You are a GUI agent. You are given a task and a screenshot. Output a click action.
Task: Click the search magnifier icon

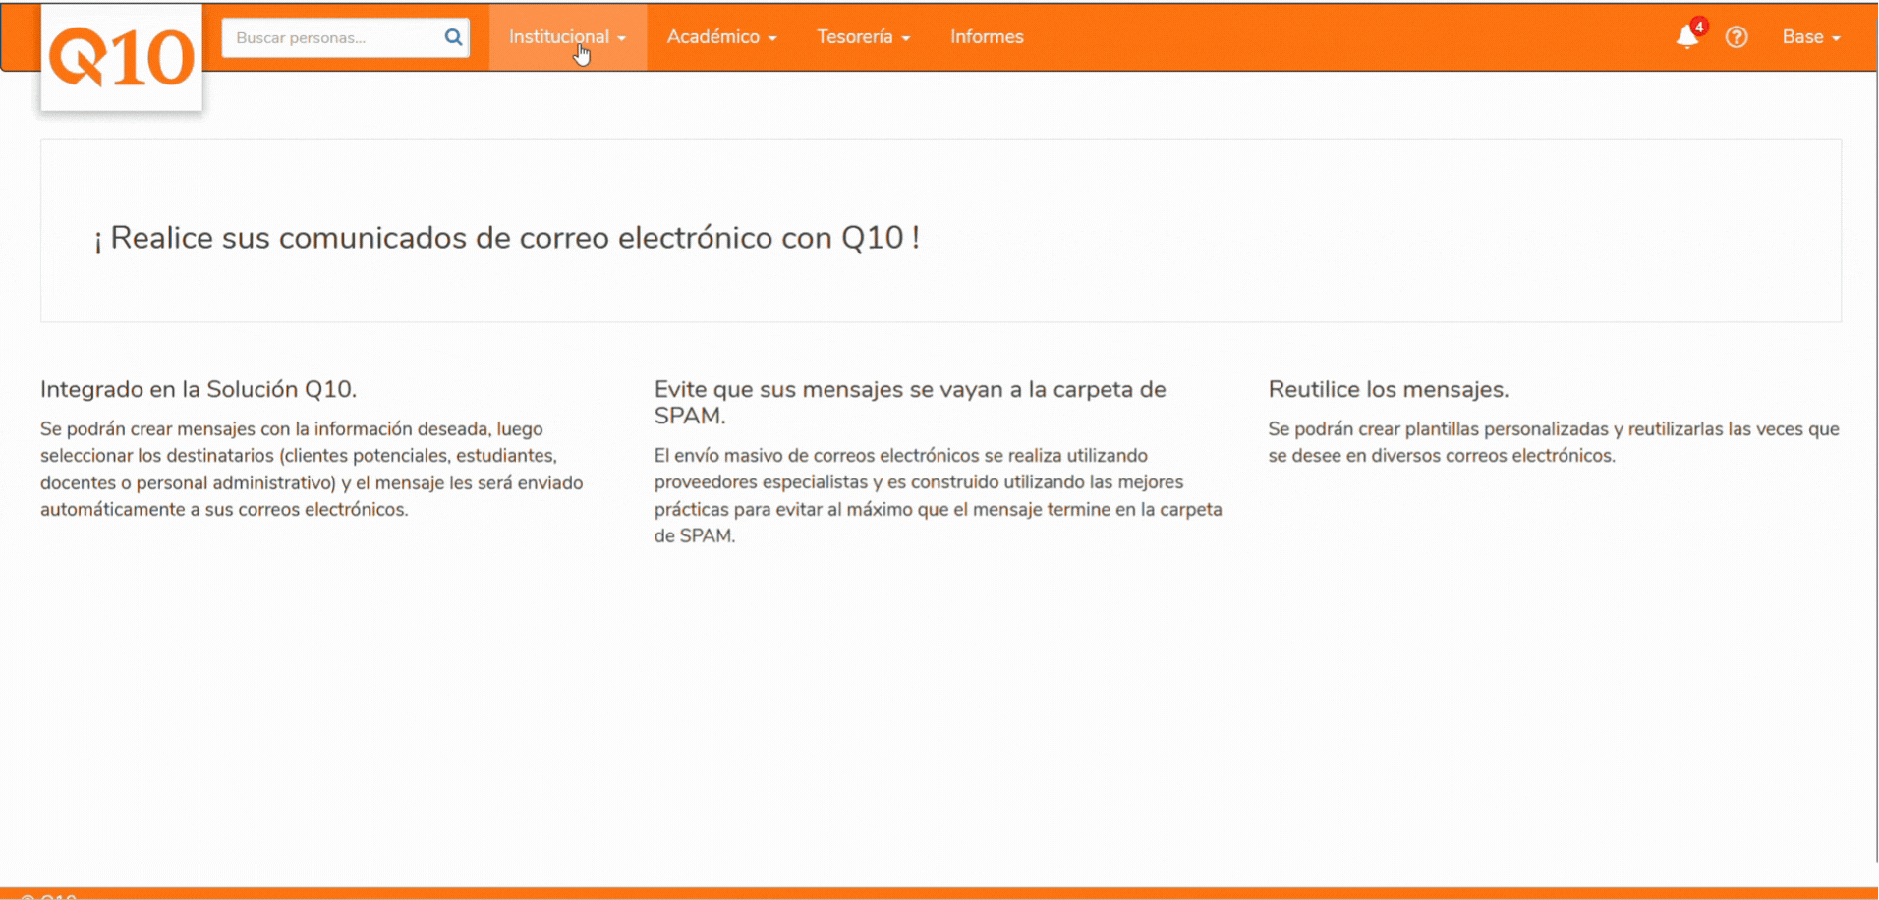tap(453, 37)
